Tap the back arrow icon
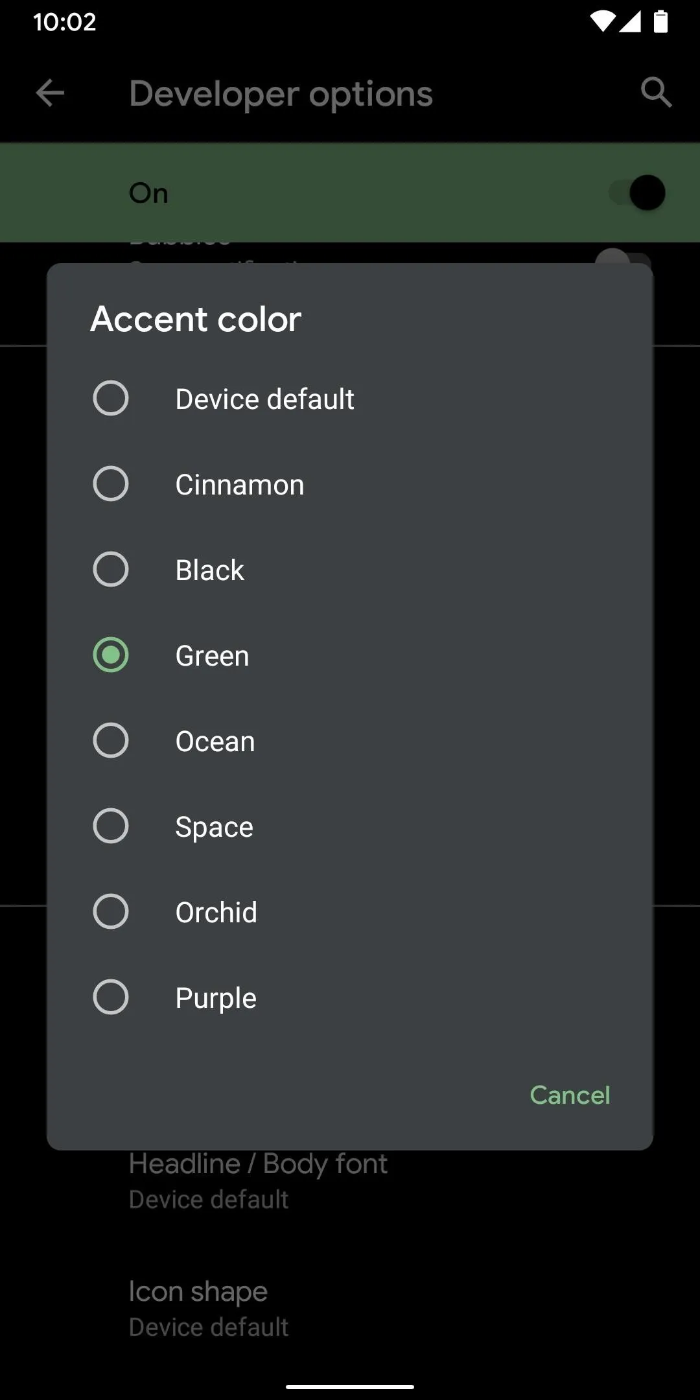Screen dimensions: 700x1400 (x=50, y=93)
